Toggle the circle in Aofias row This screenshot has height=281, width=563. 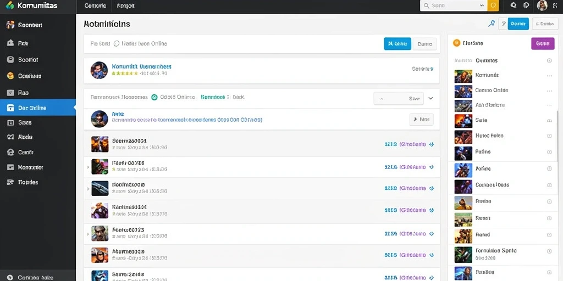(x=549, y=168)
